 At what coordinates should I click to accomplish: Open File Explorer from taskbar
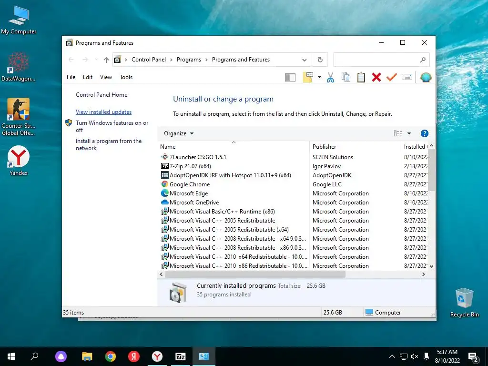tap(87, 356)
